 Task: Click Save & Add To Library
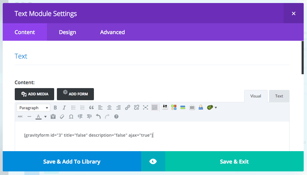point(72,161)
